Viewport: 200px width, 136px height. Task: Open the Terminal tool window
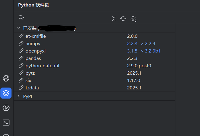(x=6, y=122)
